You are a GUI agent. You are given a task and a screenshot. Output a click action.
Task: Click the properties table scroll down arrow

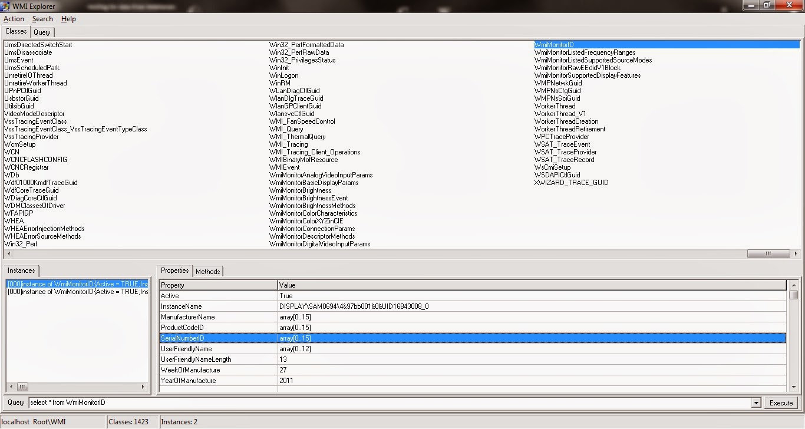pyautogui.click(x=793, y=387)
